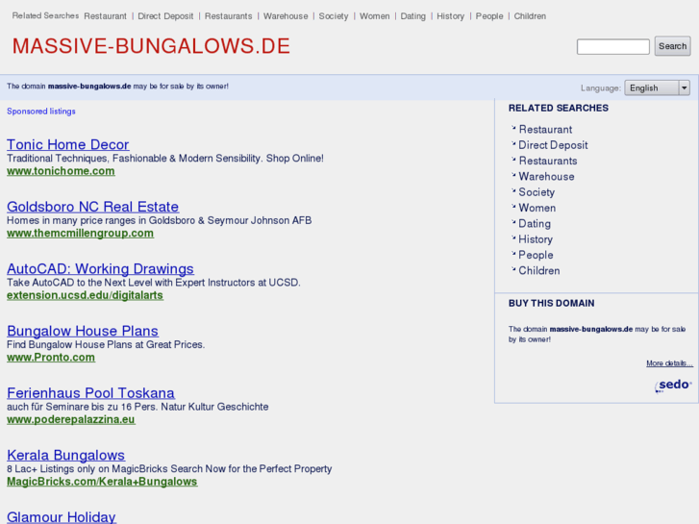Visit www.Pronto.com link
This screenshot has width=699, height=524.
[51, 358]
